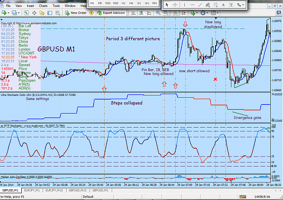The height and width of the screenshot is (200, 283).
Task: Click the connection status bars indicator
Action: (243, 196)
